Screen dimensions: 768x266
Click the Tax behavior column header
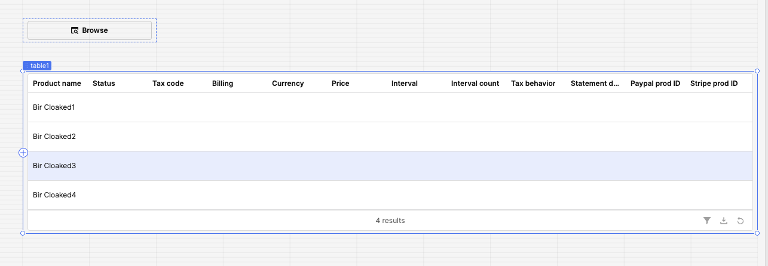[533, 83]
